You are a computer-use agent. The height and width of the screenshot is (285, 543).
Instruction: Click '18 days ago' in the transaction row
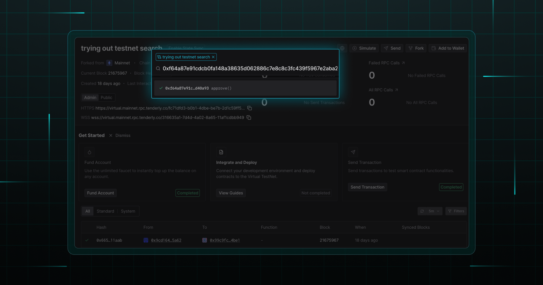(x=366, y=240)
